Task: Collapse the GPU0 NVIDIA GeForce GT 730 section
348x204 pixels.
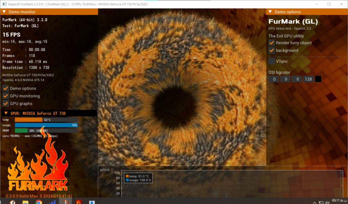Action: [x=6, y=113]
